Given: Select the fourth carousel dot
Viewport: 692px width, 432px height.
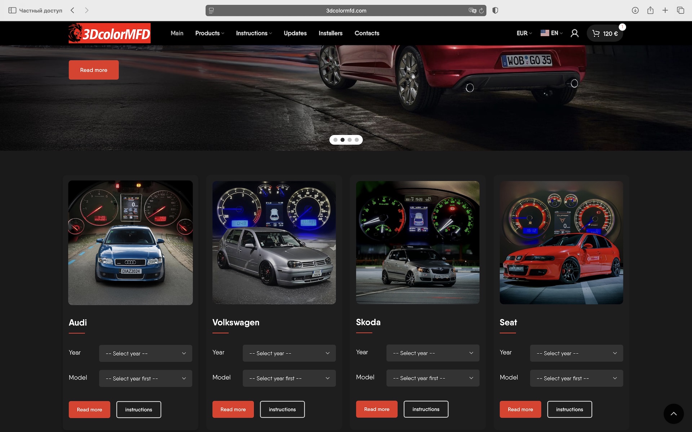Looking at the screenshot, I should [356, 140].
